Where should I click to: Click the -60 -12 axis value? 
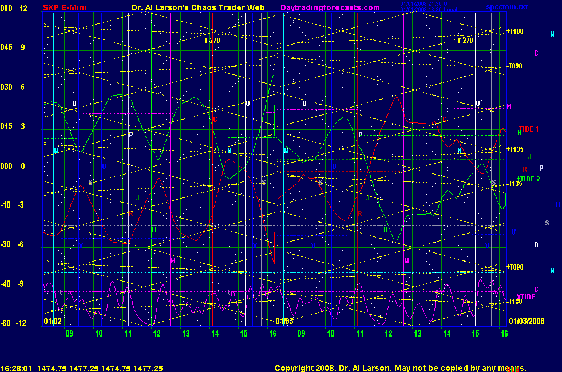pyautogui.click(x=14, y=323)
